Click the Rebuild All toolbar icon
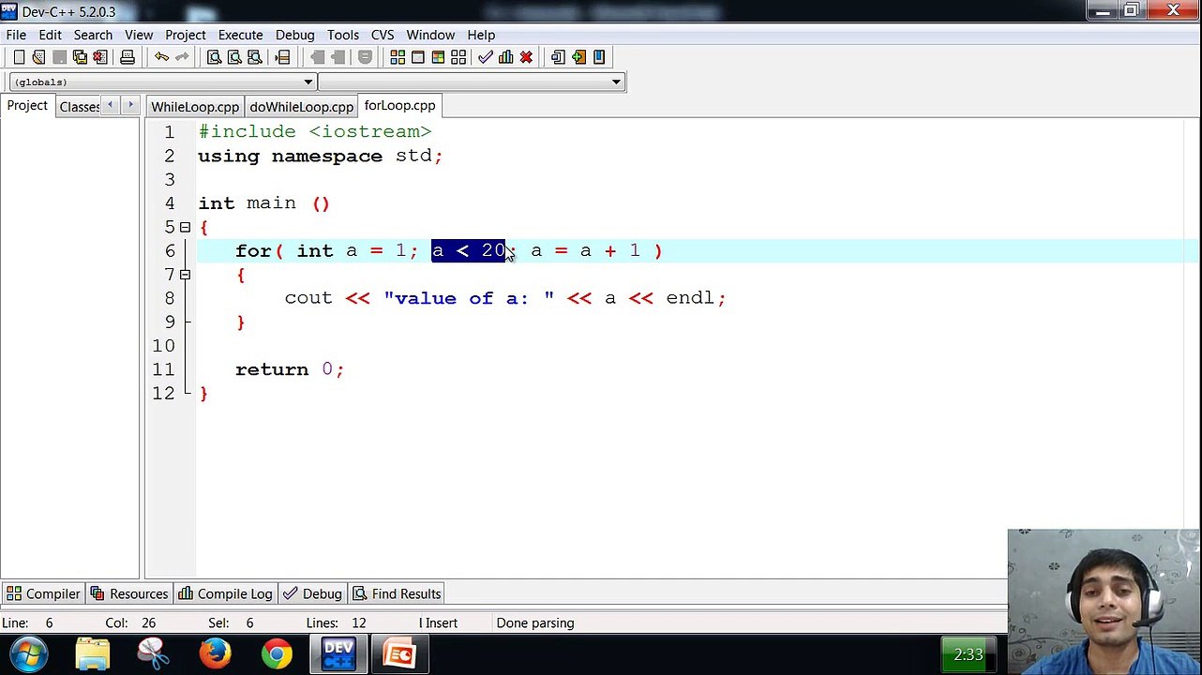Viewport: 1202px width, 675px height. pos(458,57)
